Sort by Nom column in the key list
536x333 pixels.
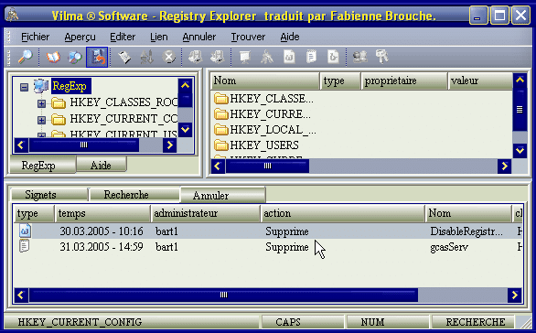[x=265, y=81]
